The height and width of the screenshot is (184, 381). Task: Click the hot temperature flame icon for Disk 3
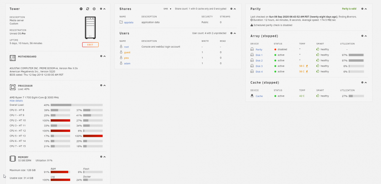click(x=307, y=66)
